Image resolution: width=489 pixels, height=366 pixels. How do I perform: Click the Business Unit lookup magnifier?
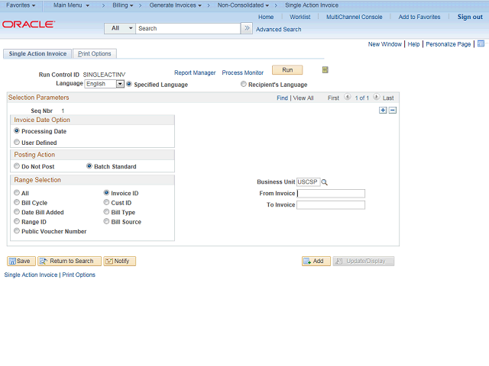tap(324, 182)
